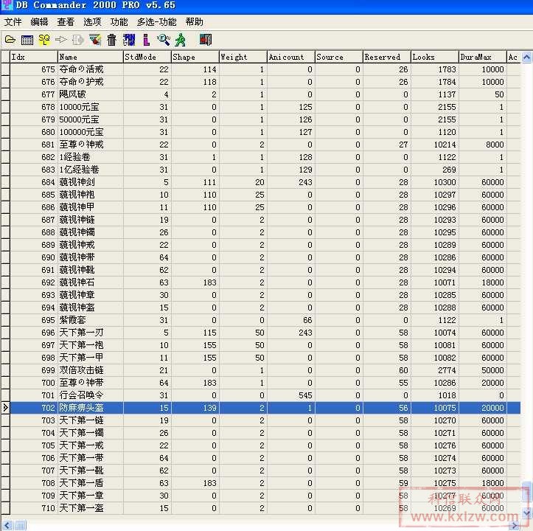Click the blue sort/renumber icon
Image resolution: width=533 pixels, height=531 pixels.
[x=129, y=40]
